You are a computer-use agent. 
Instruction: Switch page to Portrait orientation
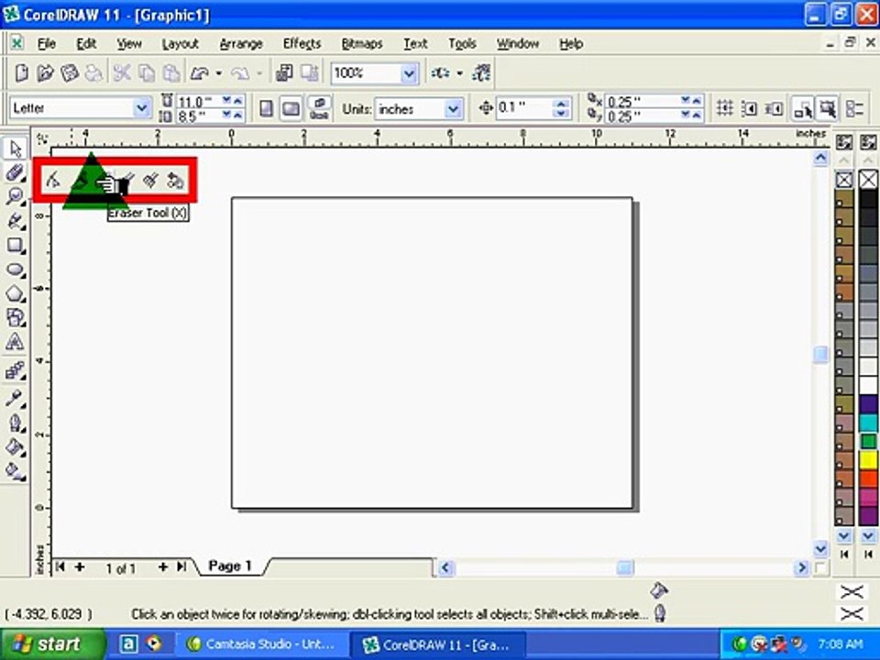click(267, 108)
